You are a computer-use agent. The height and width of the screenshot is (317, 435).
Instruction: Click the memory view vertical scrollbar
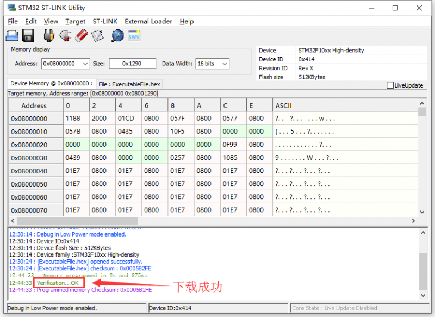[x=423, y=158]
